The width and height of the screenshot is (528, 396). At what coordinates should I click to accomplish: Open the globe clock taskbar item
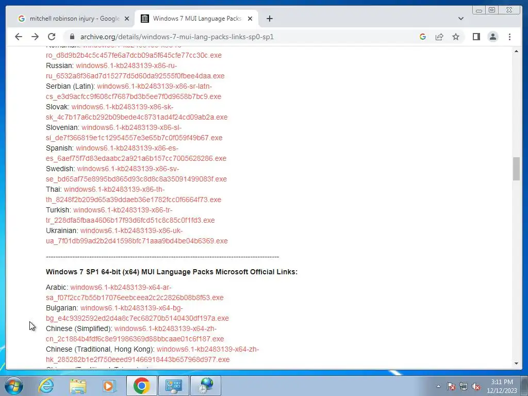pyautogui.click(x=206, y=386)
